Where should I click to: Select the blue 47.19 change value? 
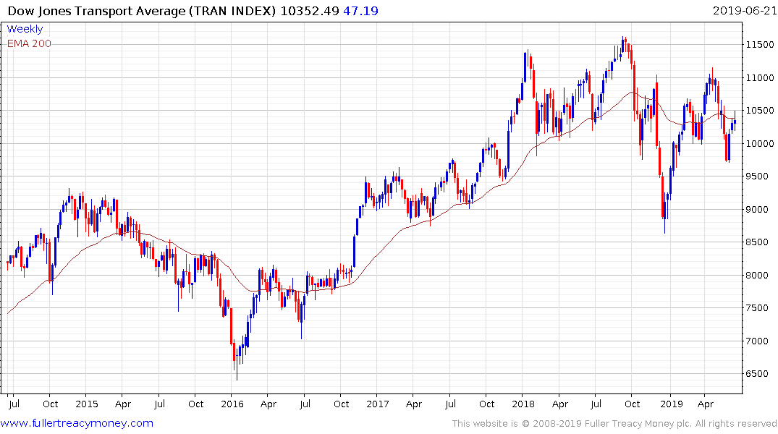click(x=360, y=11)
